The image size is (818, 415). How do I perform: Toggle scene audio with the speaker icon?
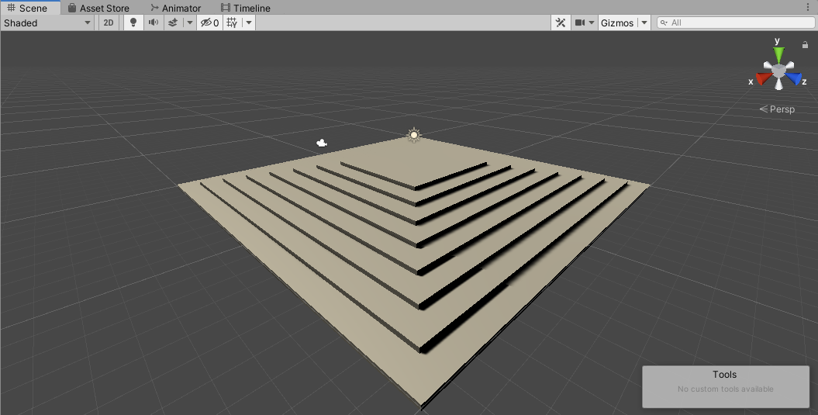point(154,23)
